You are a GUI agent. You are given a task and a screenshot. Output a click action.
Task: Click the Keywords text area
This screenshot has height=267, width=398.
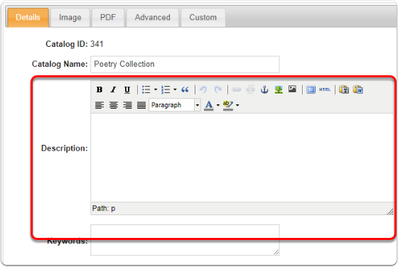click(x=185, y=240)
